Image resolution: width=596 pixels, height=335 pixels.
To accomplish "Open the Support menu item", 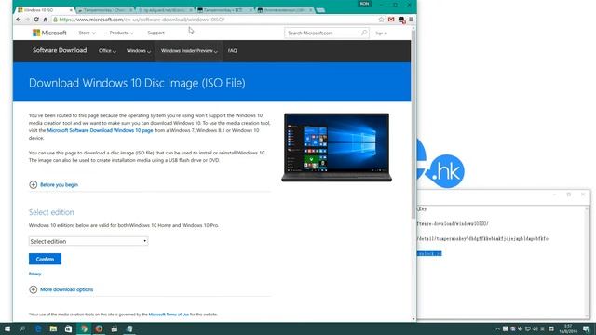I will (x=156, y=33).
